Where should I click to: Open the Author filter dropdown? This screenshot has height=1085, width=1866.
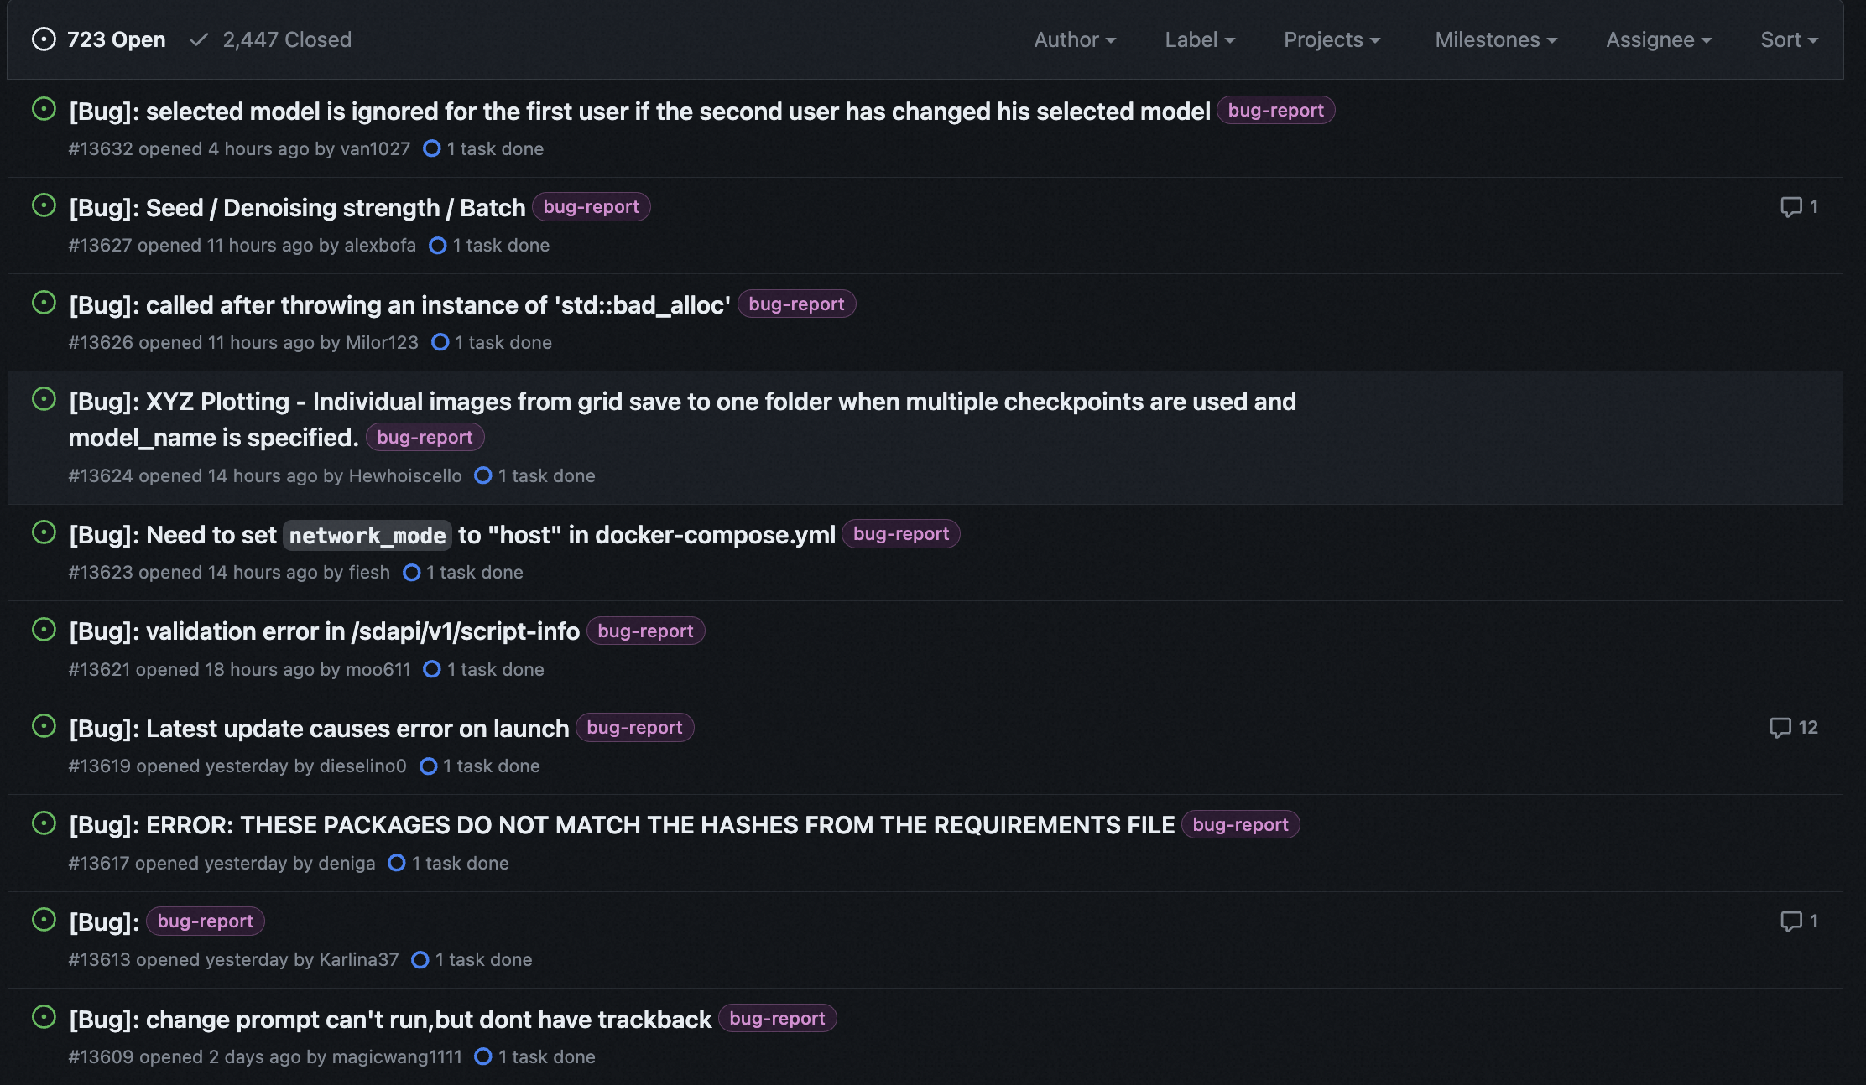pos(1075,39)
